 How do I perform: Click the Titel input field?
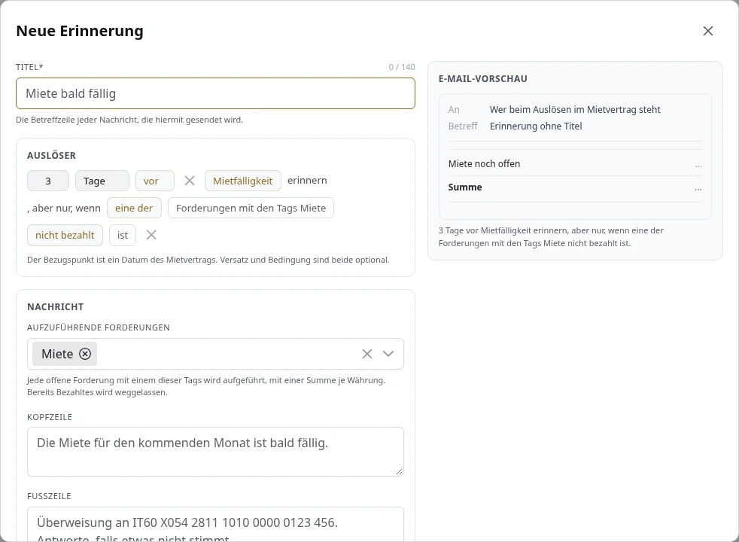215,93
